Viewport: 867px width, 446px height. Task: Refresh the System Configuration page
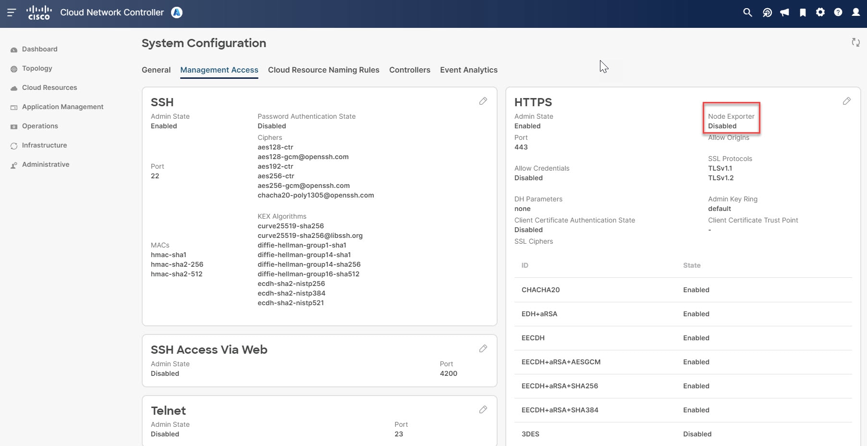tap(855, 42)
